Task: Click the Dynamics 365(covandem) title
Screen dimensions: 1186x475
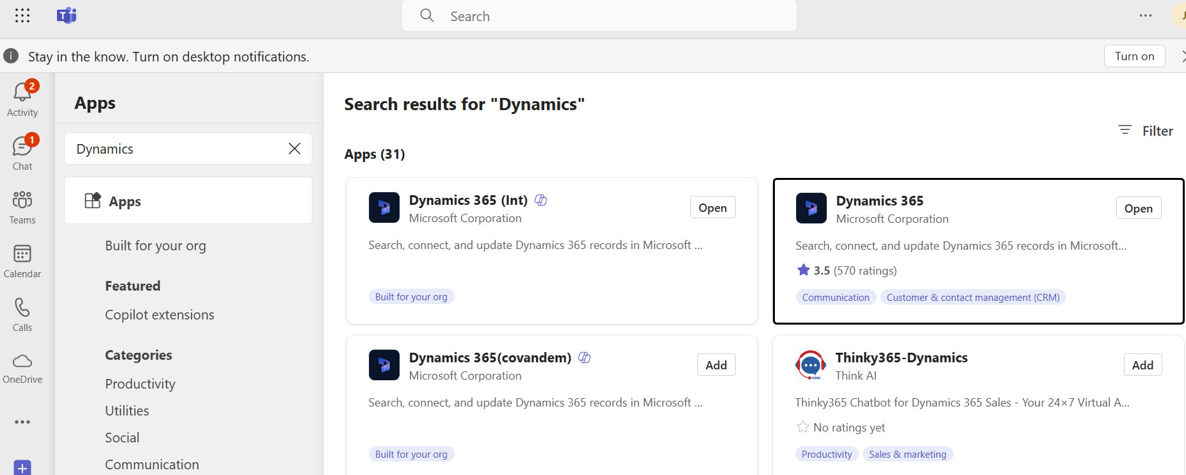Action: (x=490, y=358)
